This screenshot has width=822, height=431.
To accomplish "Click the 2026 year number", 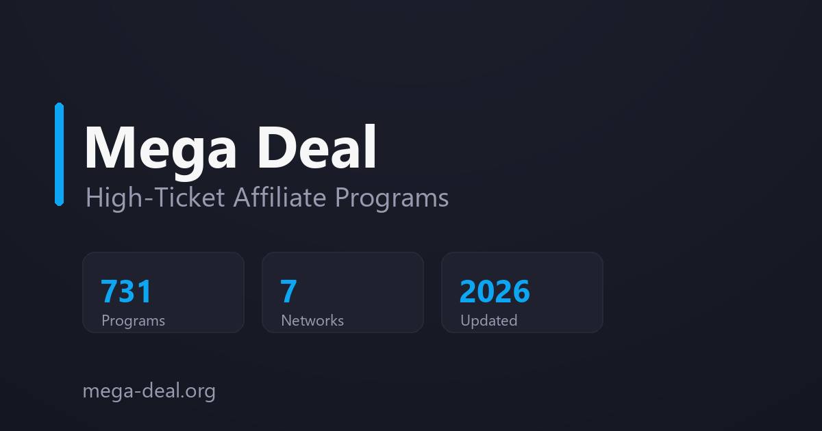I will [x=495, y=291].
